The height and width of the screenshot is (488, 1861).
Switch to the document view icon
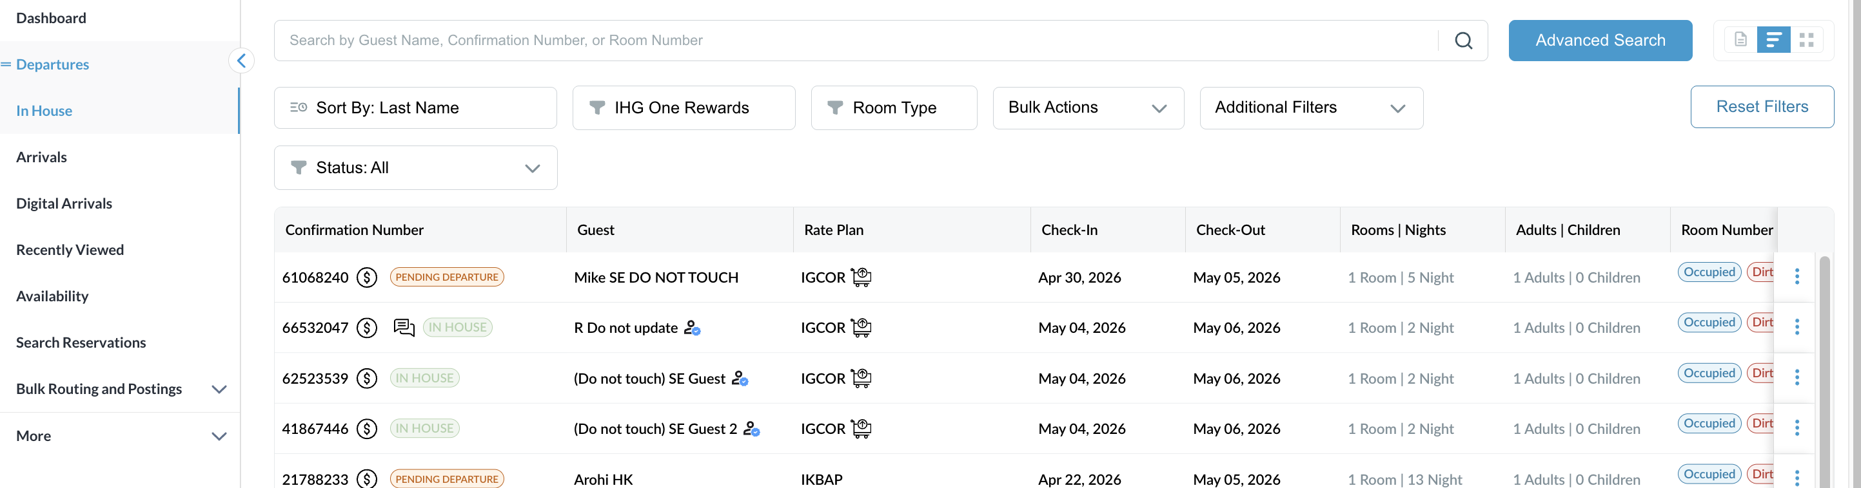pos(1740,40)
